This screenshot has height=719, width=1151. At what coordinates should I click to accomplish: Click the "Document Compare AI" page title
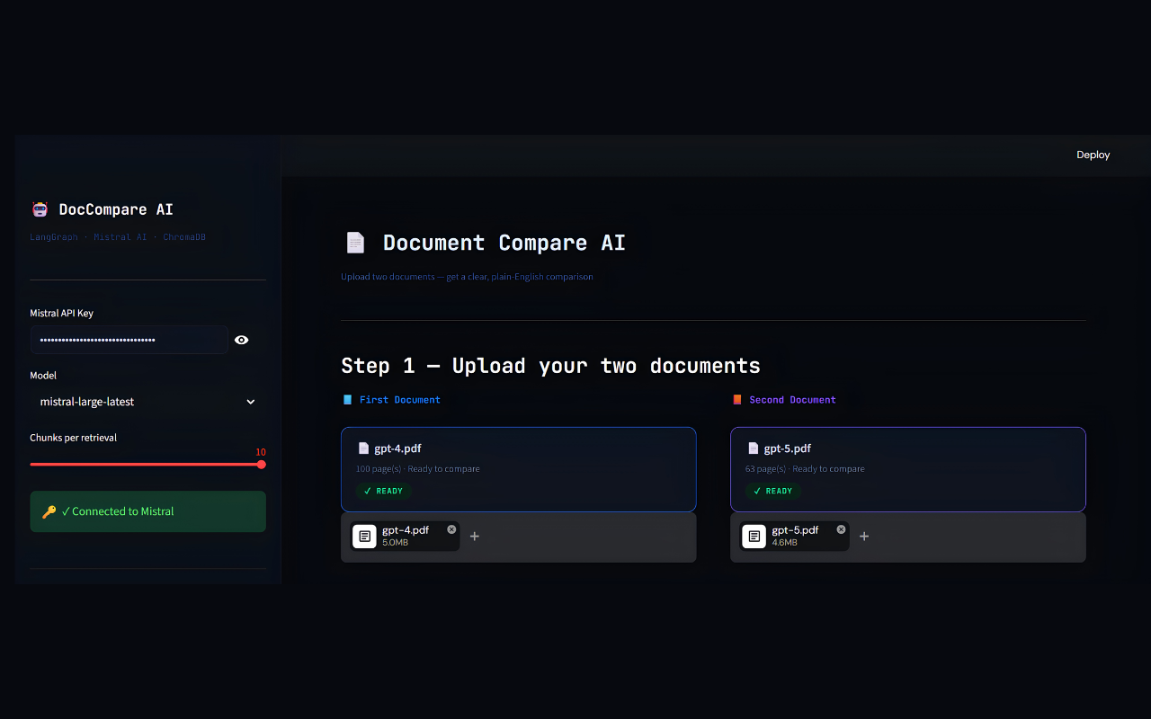pos(504,243)
